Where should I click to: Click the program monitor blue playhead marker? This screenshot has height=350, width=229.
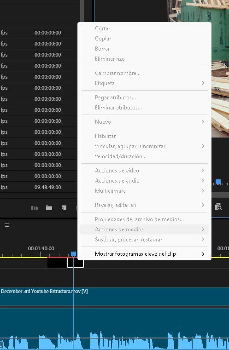(x=218, y=182)
